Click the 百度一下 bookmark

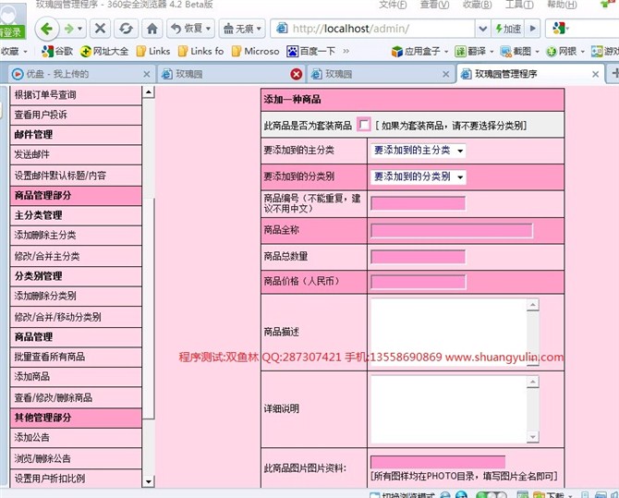pyautogui.click(x=311, y=52)
